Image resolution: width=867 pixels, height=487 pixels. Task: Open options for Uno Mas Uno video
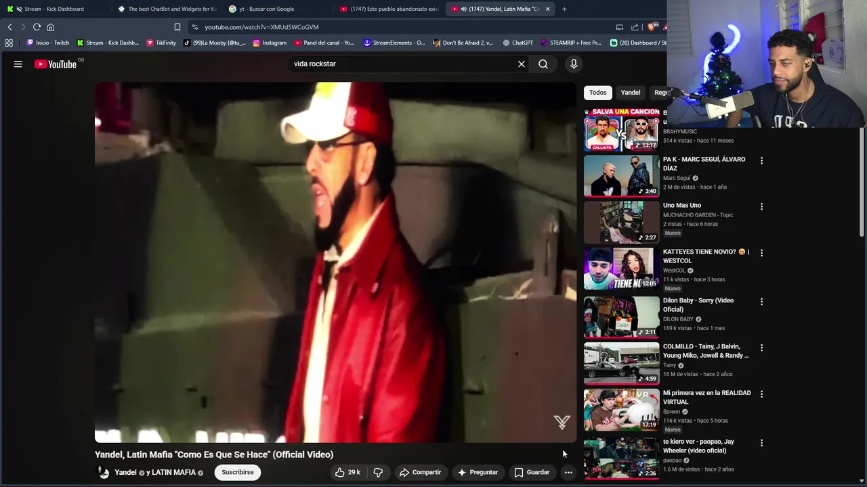761,206
